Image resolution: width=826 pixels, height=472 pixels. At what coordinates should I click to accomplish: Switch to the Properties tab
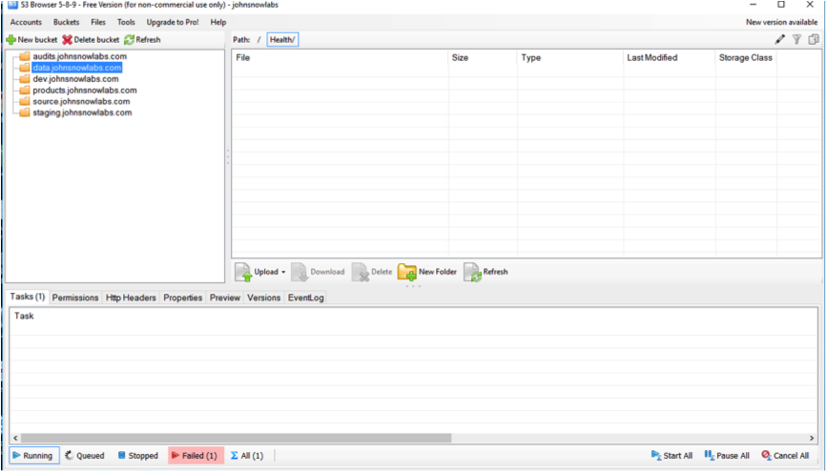point(183,298)
